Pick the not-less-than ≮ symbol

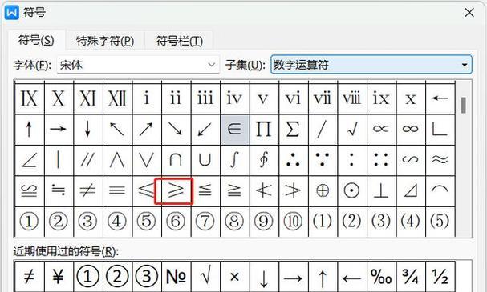tap(264, 190)
